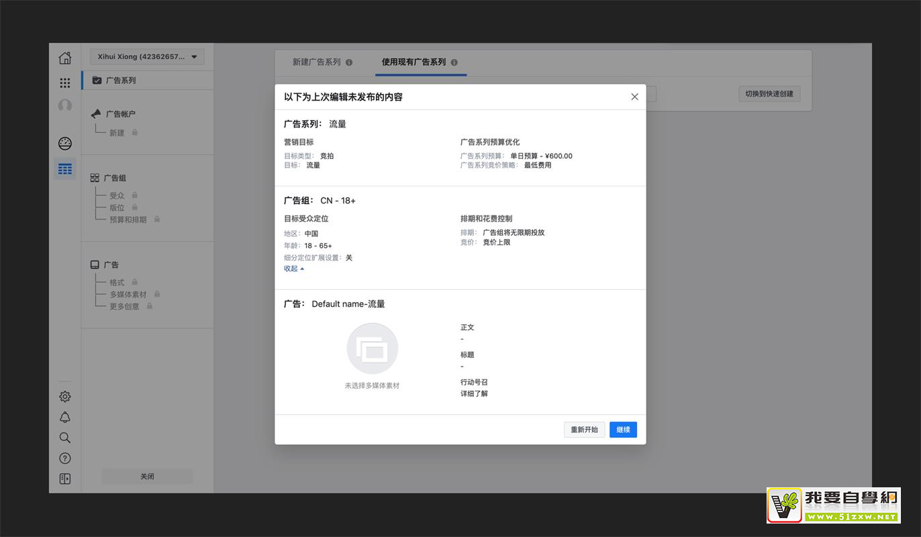The height and width of the screenshot is (537, 921).
Task: Open the nine-dot apps grid menu
Action: point(65,83)
